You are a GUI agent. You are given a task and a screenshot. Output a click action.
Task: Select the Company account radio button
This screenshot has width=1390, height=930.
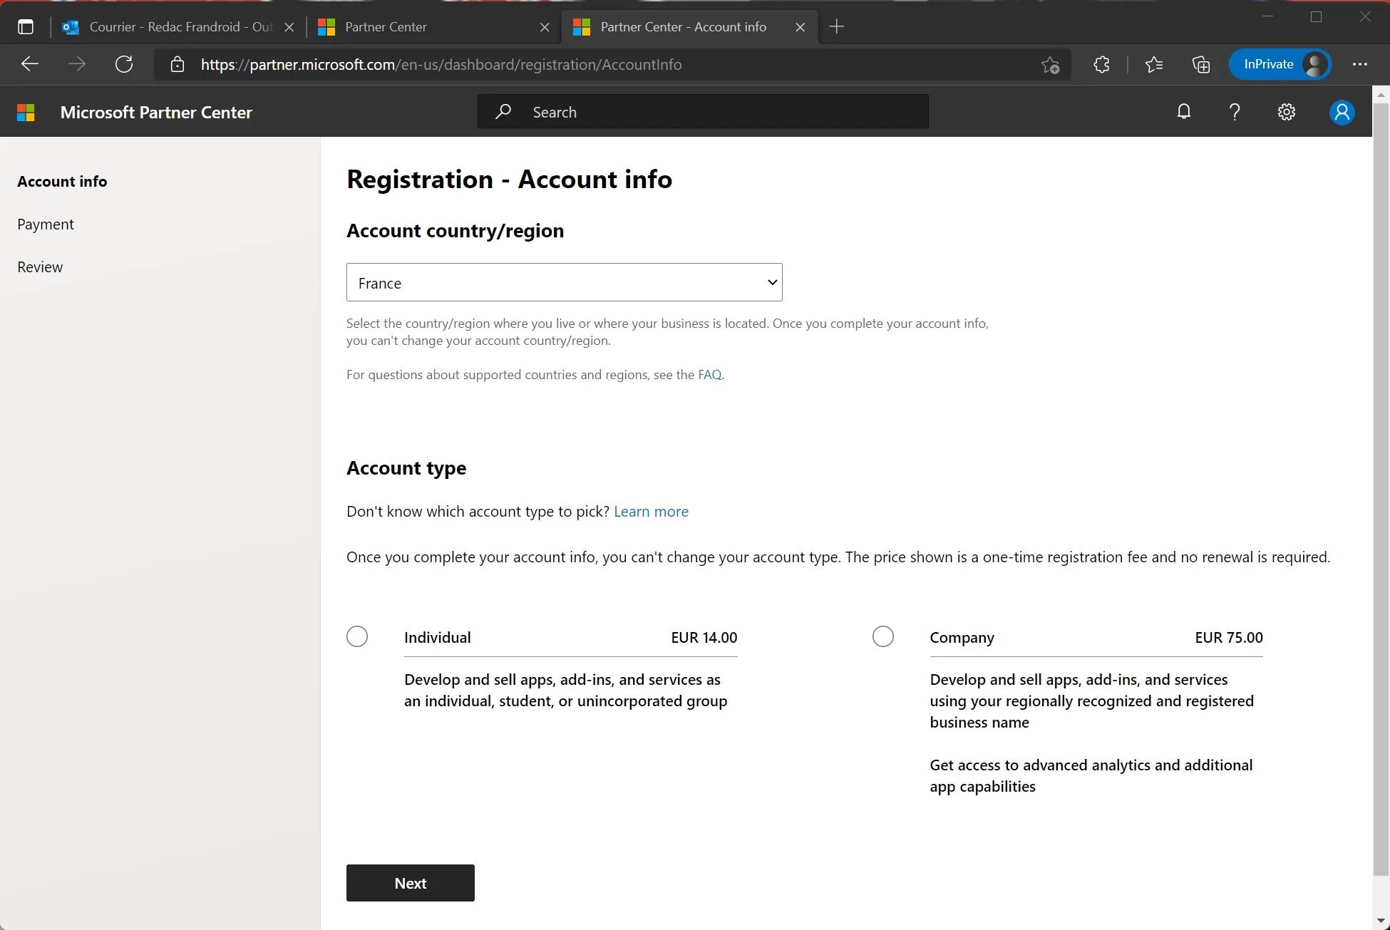[x=882, y=636]
